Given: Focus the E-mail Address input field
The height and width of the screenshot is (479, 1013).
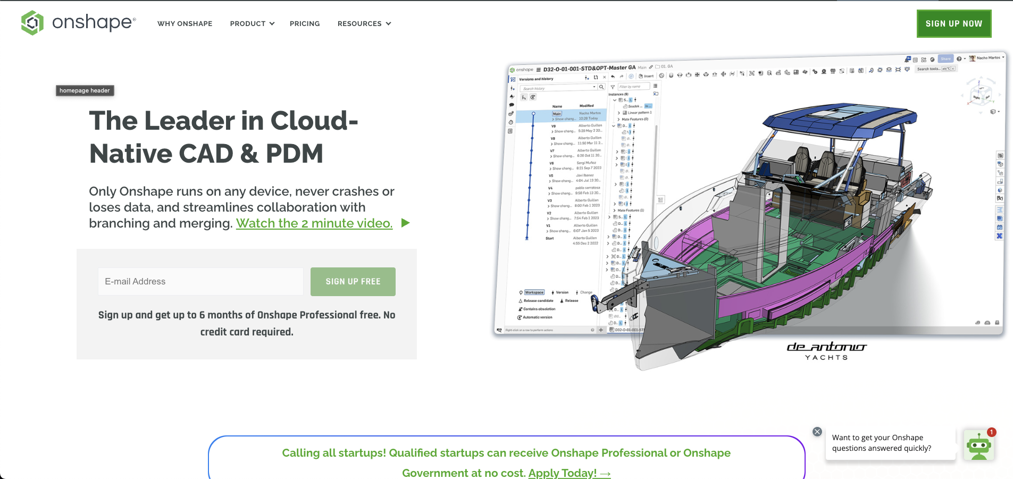Looking at the screenshot, I should [200, 281].
